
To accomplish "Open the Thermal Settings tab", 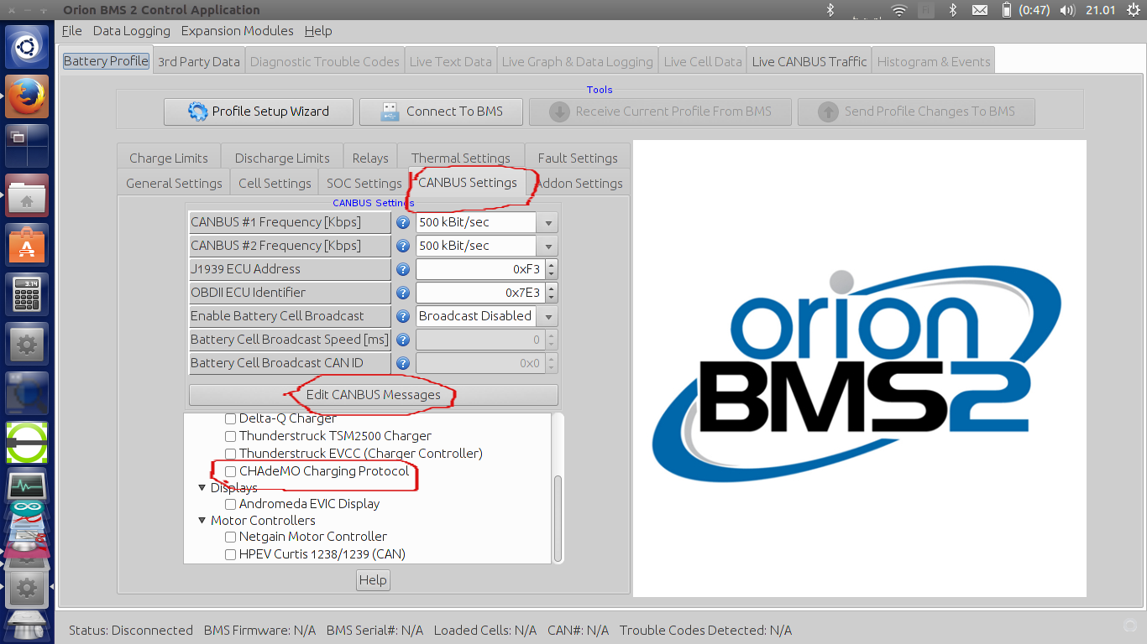I will 461,158.
